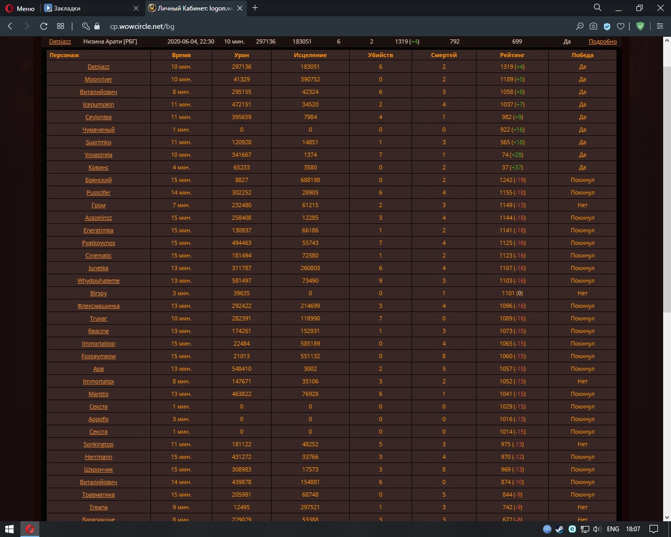
Task: Open the Opera Меню menu
Action: pyautogui.click(x=20, y=8)
